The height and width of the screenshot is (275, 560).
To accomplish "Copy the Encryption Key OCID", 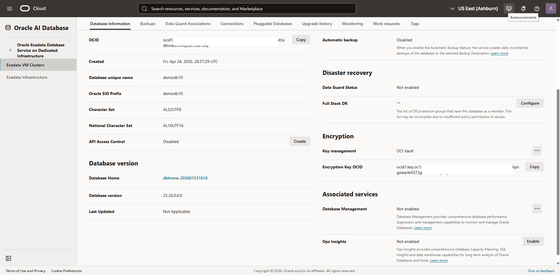I will click(534, 167).
